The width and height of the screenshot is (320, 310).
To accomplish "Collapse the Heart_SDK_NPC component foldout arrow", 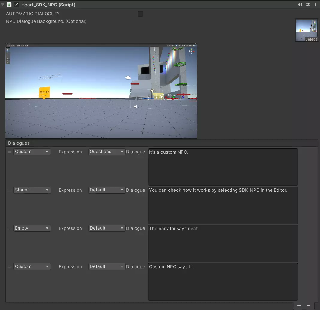I will [x=3, y=5].
